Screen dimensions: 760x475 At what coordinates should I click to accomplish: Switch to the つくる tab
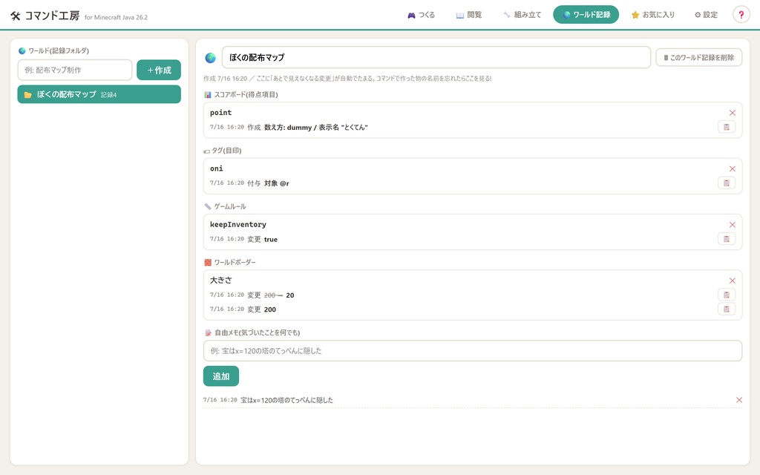click(421, 15)
